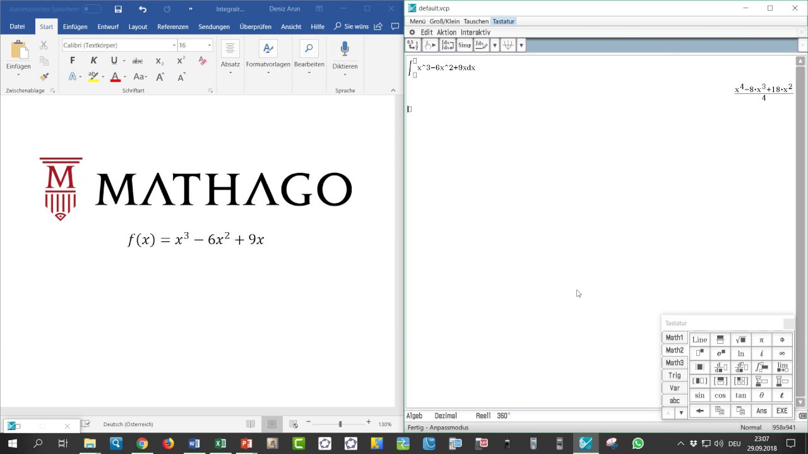808x454 pixels.
Task: Insert the square root template from keyboard
Action: click(741, 340)
